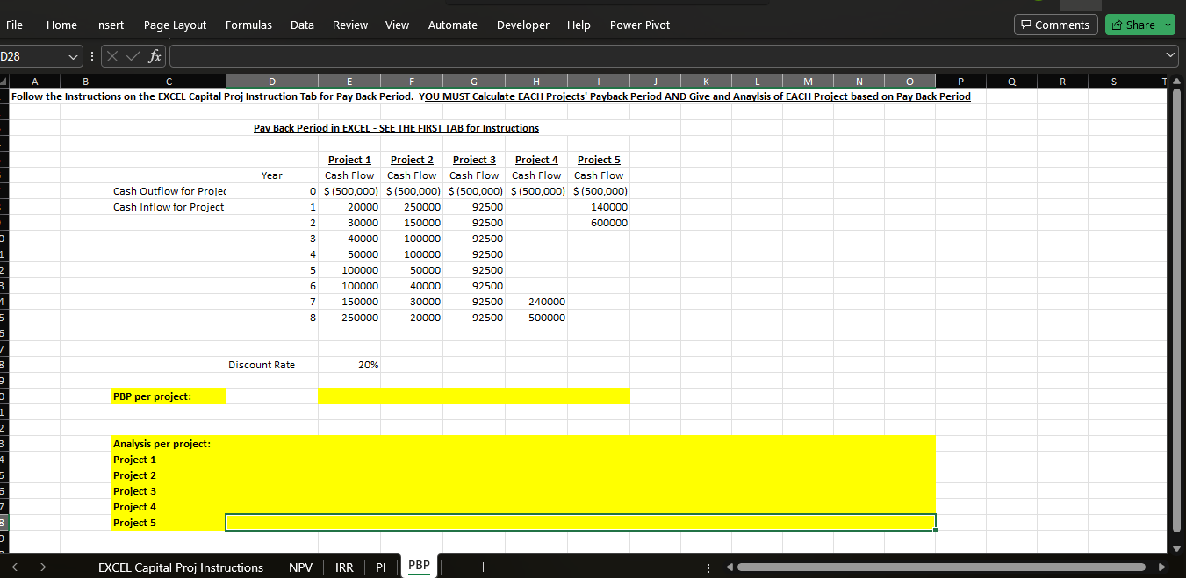Expand the Name Box options chevron
This screenshot has height=578, width=1186.
(x=90, y=55)
